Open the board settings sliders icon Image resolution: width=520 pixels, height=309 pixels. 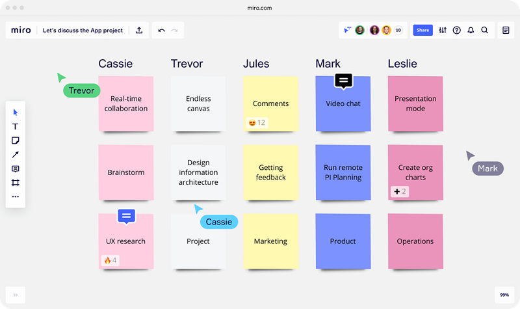pyautogui.click(x=443, y=31)
